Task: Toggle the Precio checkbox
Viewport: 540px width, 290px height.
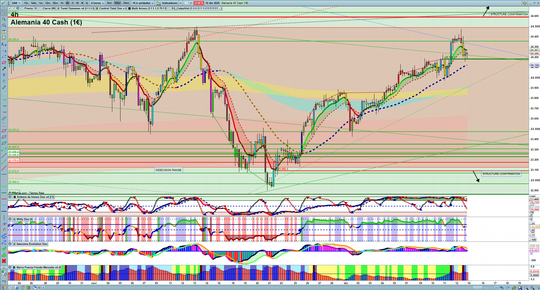Action: 22,8
